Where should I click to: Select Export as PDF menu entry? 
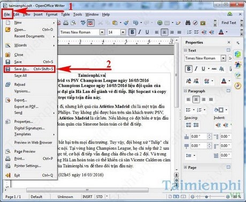click(26, 107)
